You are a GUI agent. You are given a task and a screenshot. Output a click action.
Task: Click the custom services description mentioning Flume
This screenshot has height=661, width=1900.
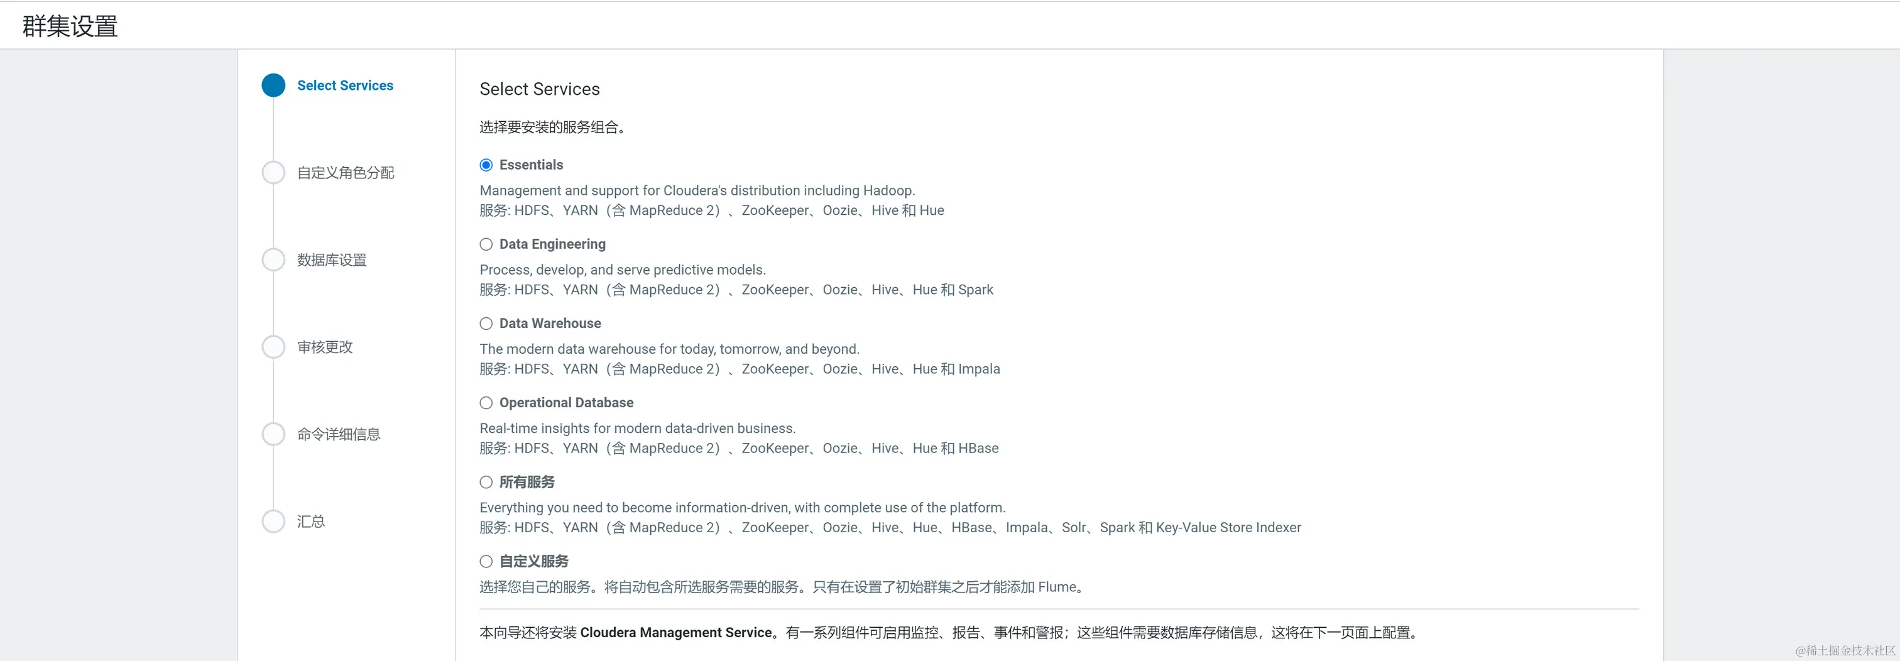(783, 587)
